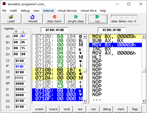This screenshot has width=147, height=113.
Task: Run the program
Action: coord(97,19)
